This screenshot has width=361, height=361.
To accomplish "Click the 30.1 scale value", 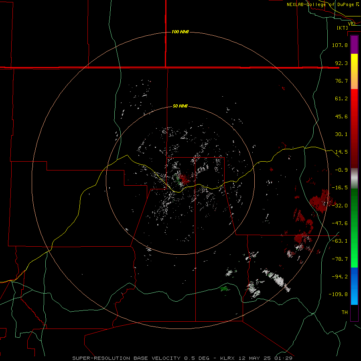I will [x=341, y=134].
